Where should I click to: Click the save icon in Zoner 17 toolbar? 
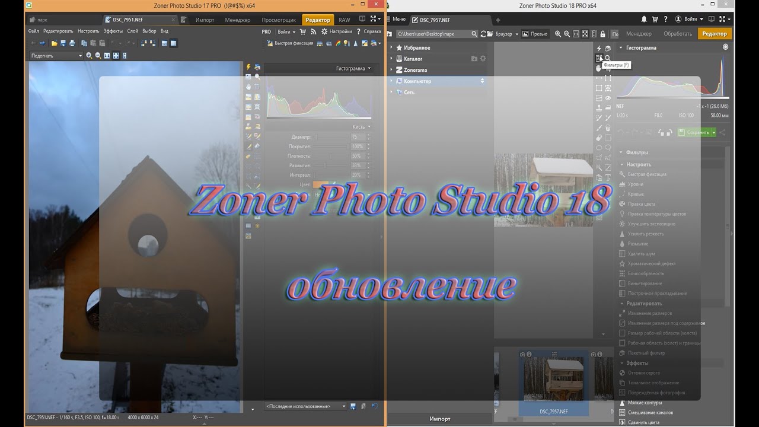63,43
